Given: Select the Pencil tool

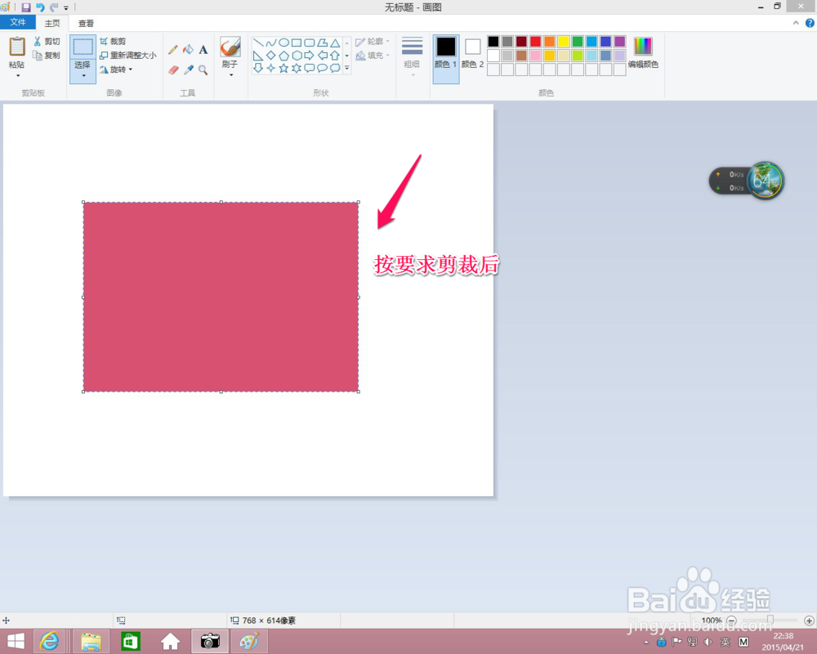Looking at the screenshot, I should coord(173,50).
